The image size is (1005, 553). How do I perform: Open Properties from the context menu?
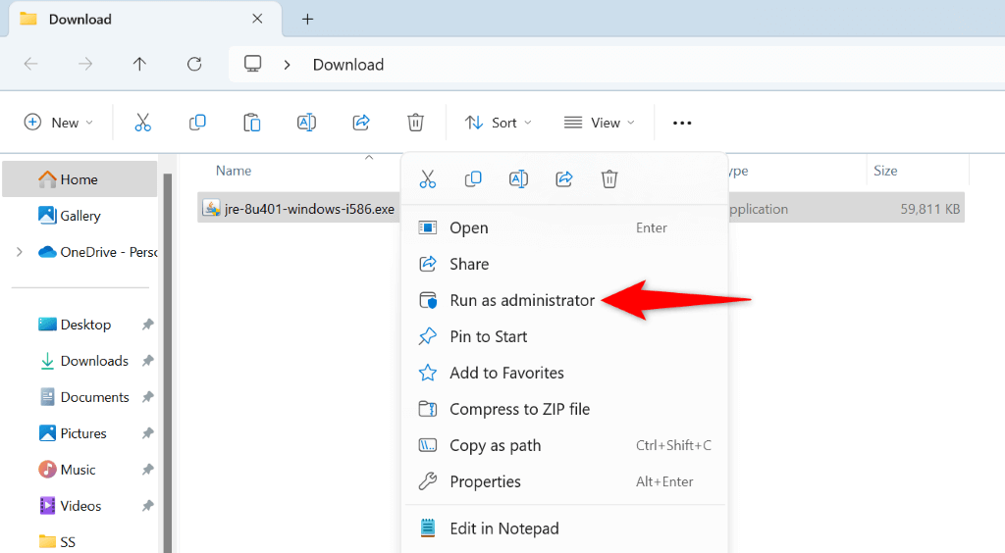click(x=564, y=481)
